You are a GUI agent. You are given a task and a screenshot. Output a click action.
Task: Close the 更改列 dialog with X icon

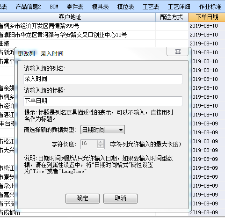tap(178, 51)
